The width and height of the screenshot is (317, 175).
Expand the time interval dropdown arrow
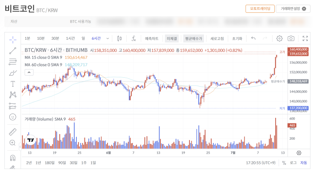(108, 38)
